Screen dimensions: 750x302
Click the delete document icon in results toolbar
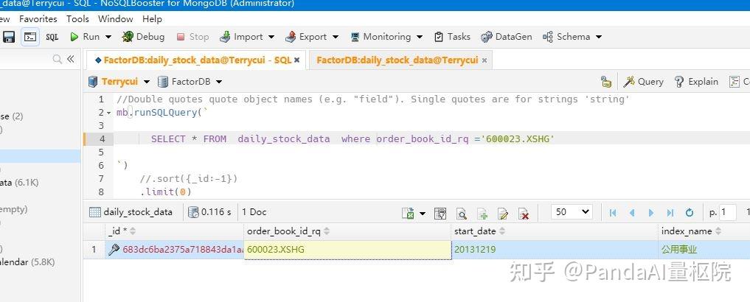coord(524,213)
